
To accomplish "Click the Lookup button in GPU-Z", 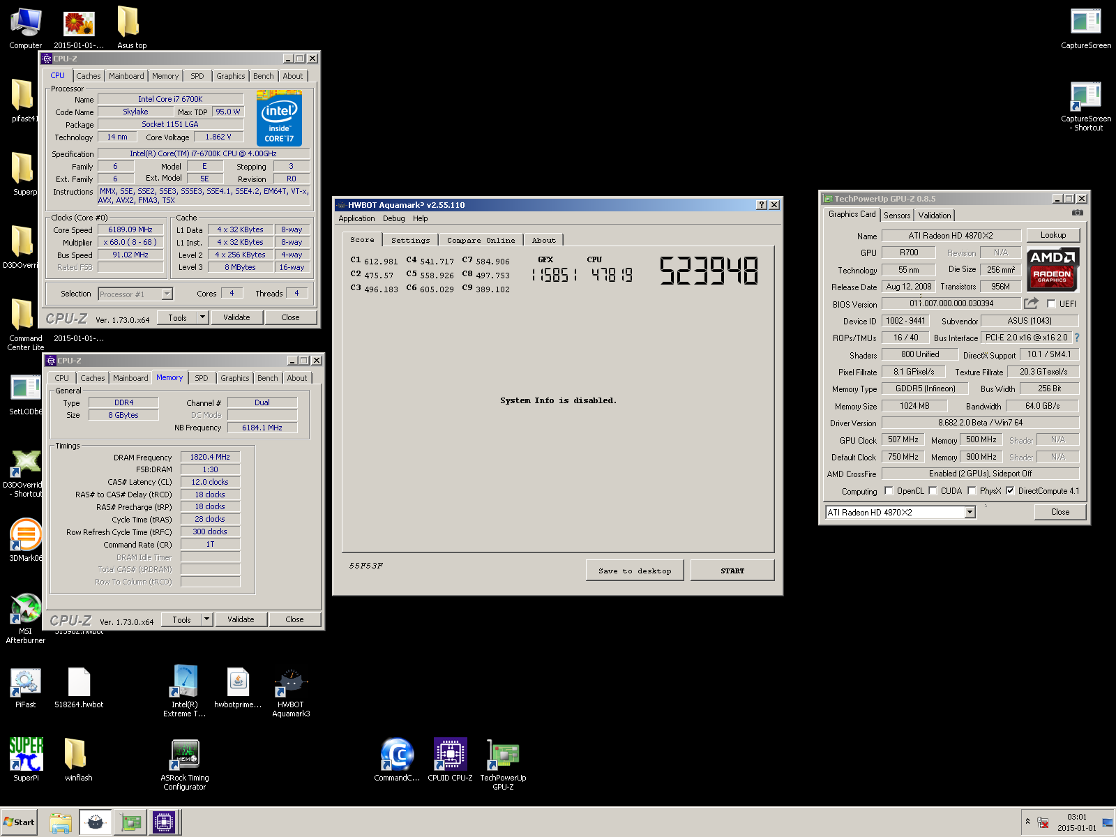I will click(x=1053, y=235).
